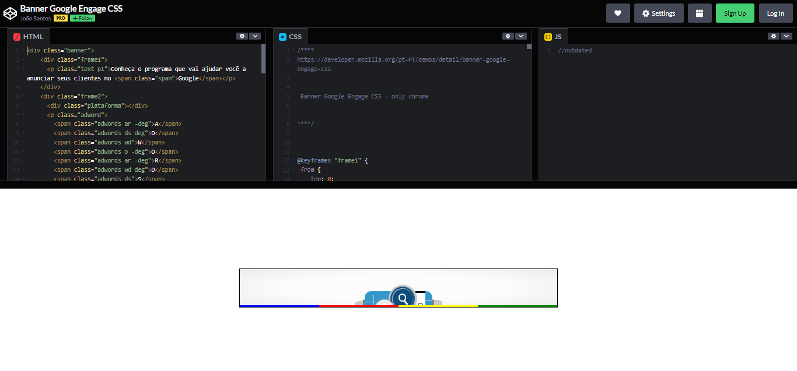Click the Log In button

775,13
